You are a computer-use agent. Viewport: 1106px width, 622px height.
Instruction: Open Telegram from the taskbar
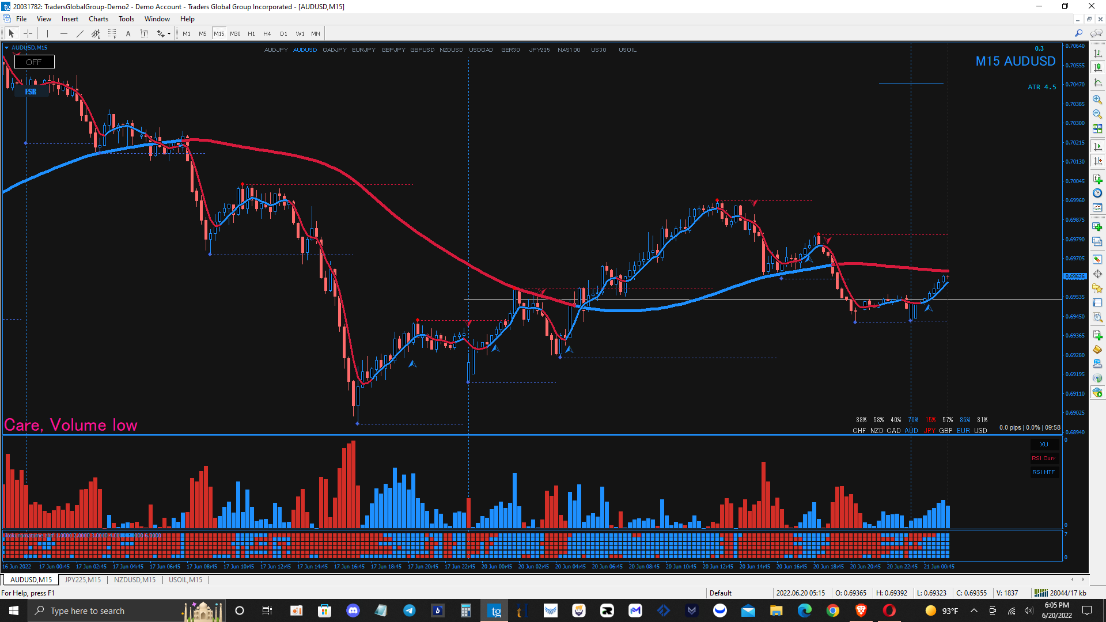410,611
